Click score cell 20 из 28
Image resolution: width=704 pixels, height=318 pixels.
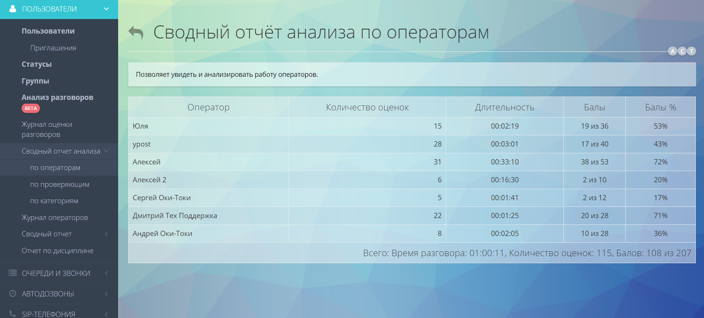[x=594, y=215]
